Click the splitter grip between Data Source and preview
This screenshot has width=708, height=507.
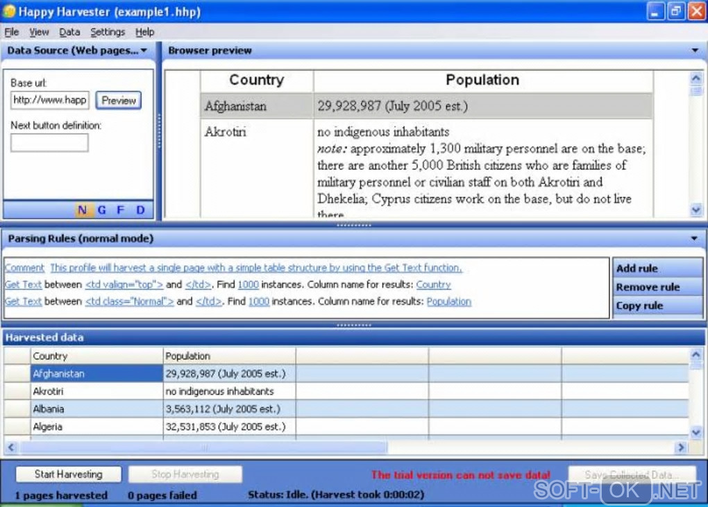click(159, 131)
